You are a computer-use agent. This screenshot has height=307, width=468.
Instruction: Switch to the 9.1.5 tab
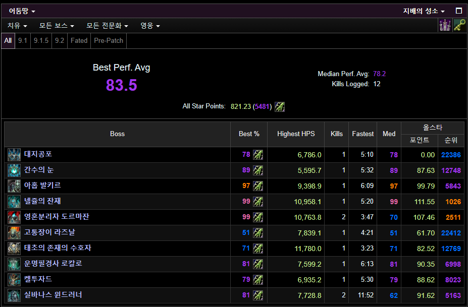41,40
